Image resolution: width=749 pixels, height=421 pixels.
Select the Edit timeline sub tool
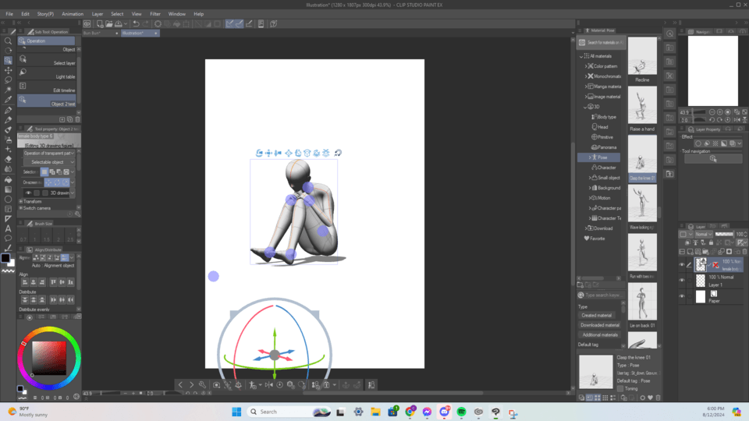47,87
